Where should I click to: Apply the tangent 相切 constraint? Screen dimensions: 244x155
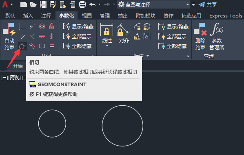22,46
